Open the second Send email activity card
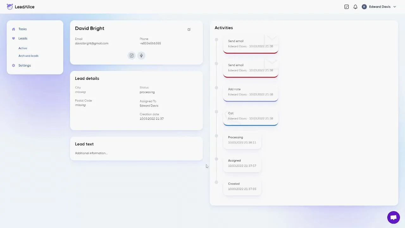Screen dimensions: 405x228 pos(251,68)
